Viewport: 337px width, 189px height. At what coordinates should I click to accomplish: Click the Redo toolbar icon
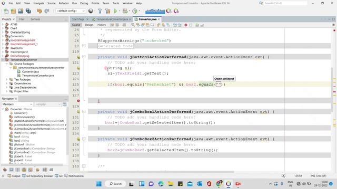(47, 11)
